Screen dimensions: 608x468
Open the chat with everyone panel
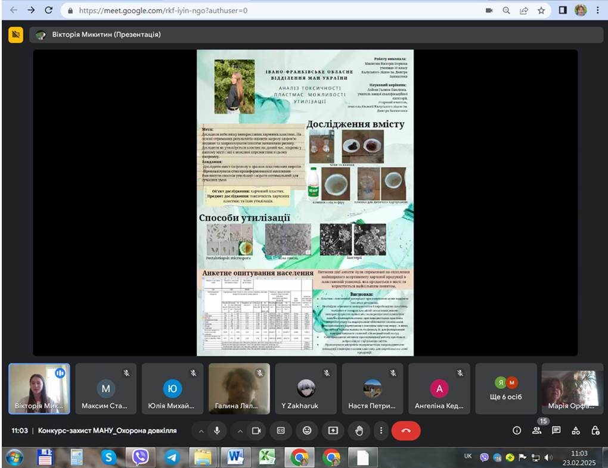coord(556,430)
